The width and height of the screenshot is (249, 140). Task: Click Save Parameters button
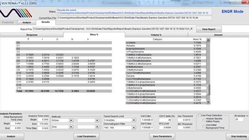coord(162,136)
